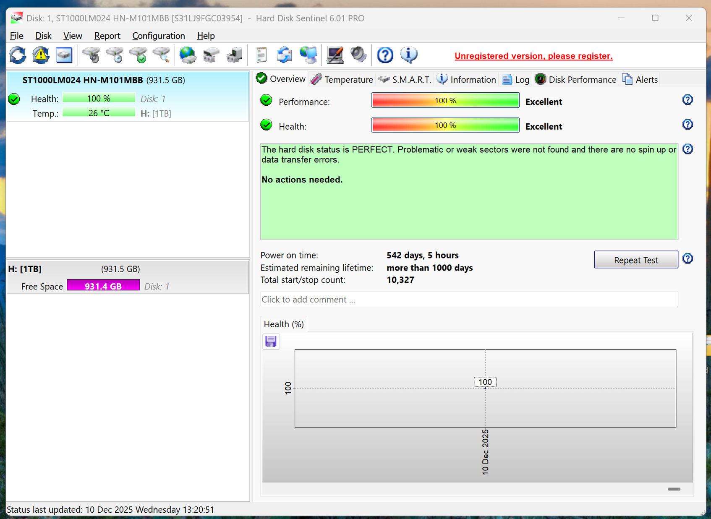
Task: Click the help icon beside the status message
Action: (687, 149)
